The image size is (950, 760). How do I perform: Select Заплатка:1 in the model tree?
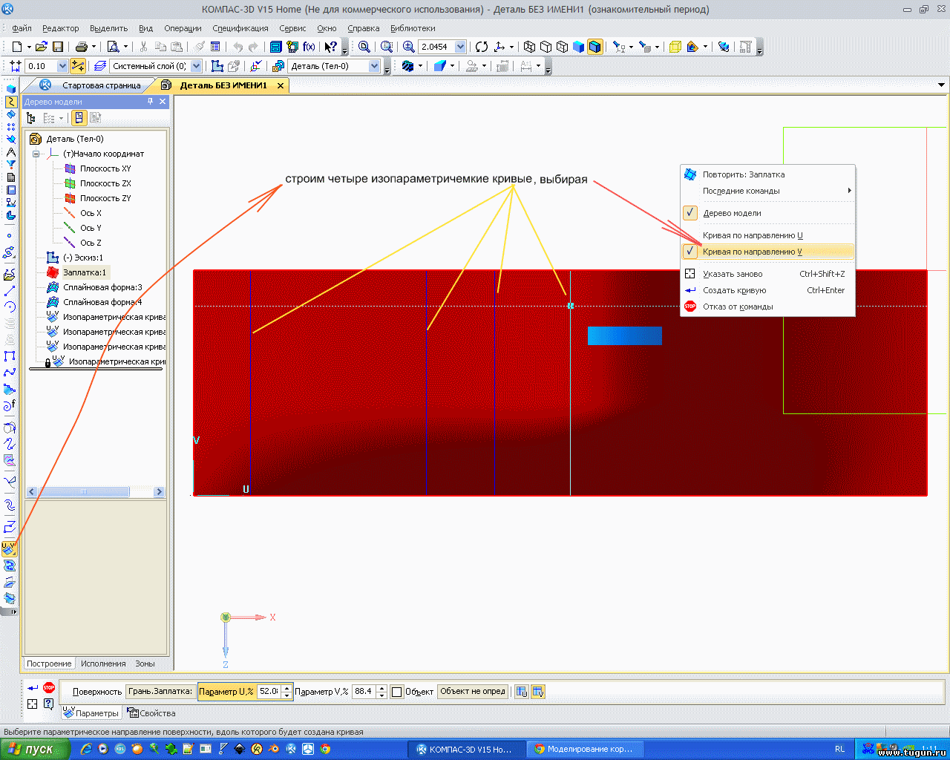[84, 272]
